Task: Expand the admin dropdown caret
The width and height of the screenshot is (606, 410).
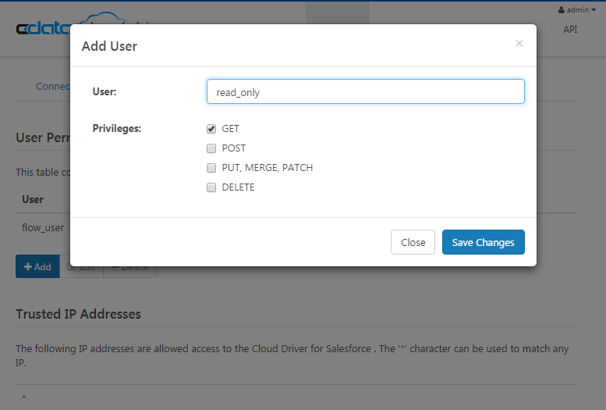Action: coord(594,10)
